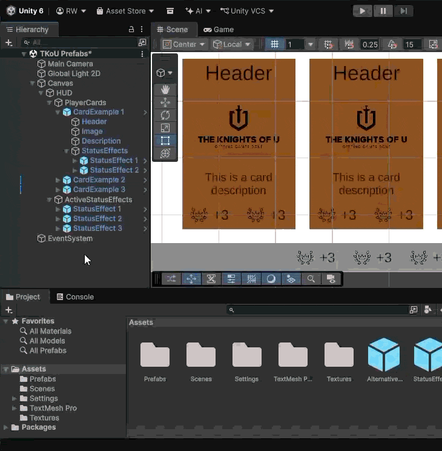Image resolution: width=442 pixels, height=451 pixels.
Task: Click the StatusEffect prefab asset thumbnail
Action: (x=427, y=355)
